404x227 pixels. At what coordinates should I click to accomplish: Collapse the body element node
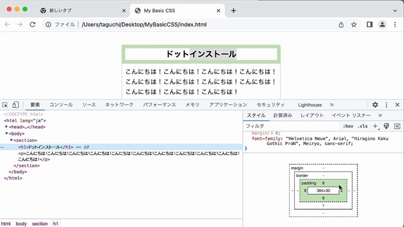click(7, 133)
